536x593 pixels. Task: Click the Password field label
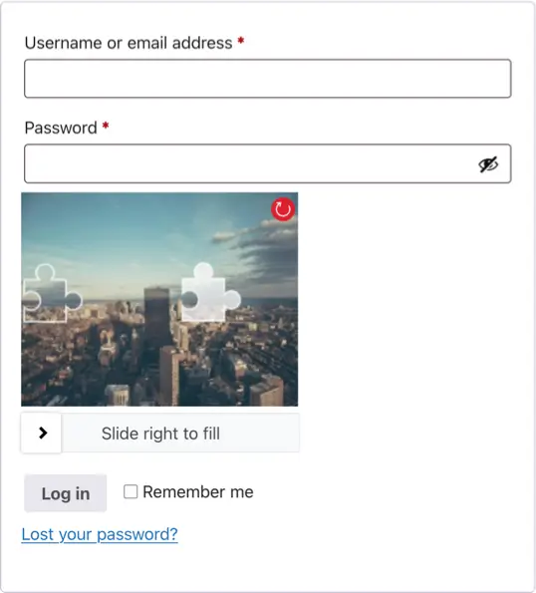click(61, 128)
